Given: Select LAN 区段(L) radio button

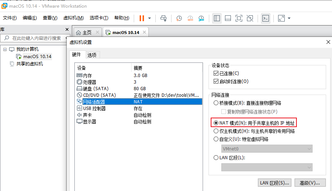Looking at the screenshot, I should 216,158.
